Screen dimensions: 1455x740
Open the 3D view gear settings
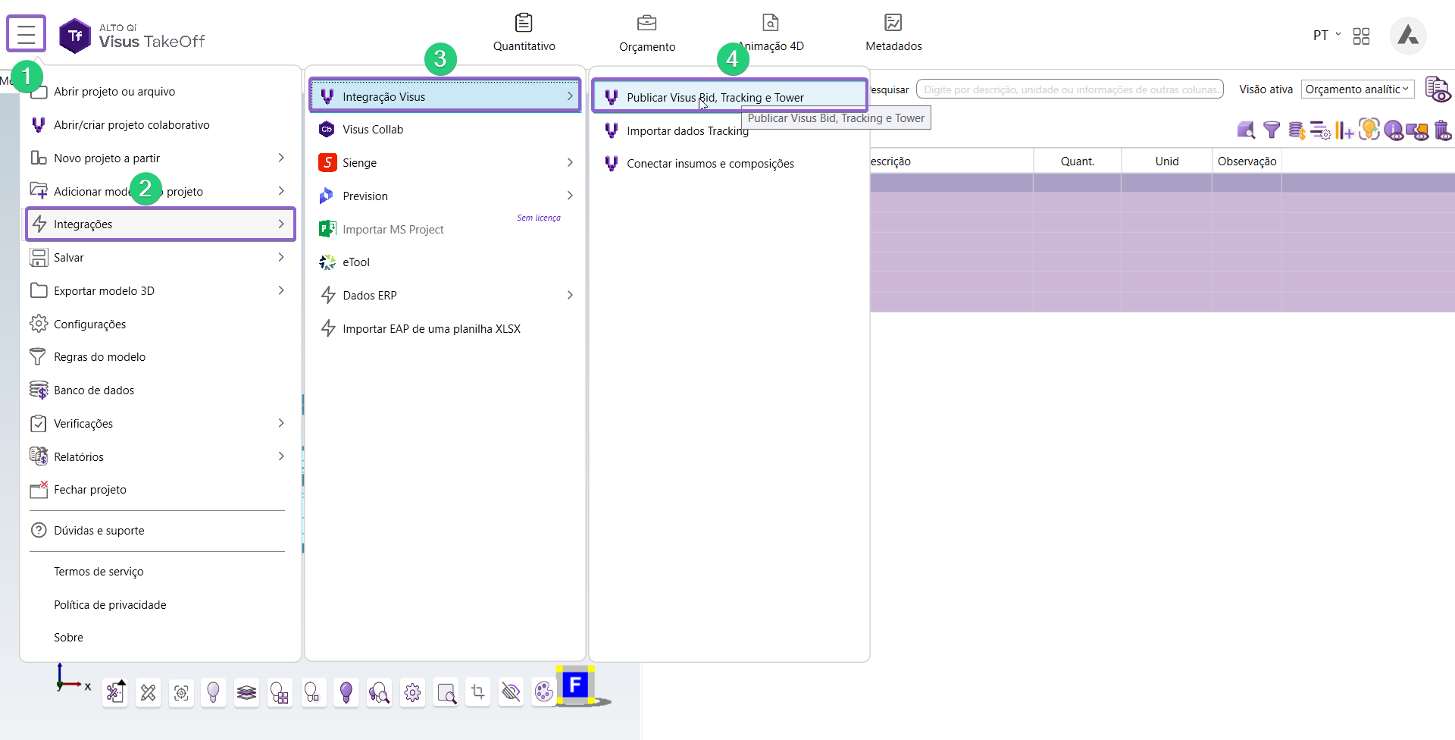point(412,692)
